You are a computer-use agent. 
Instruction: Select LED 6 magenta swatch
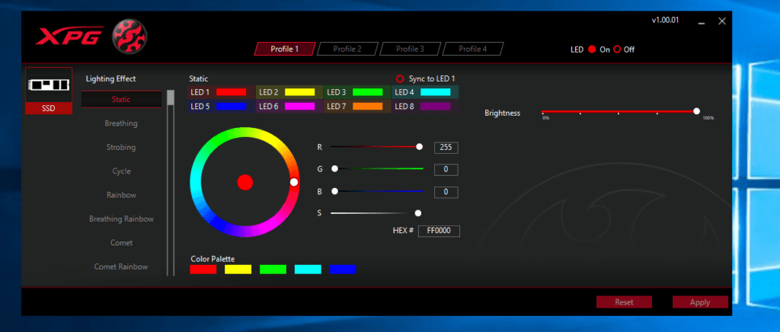(299, 107)
